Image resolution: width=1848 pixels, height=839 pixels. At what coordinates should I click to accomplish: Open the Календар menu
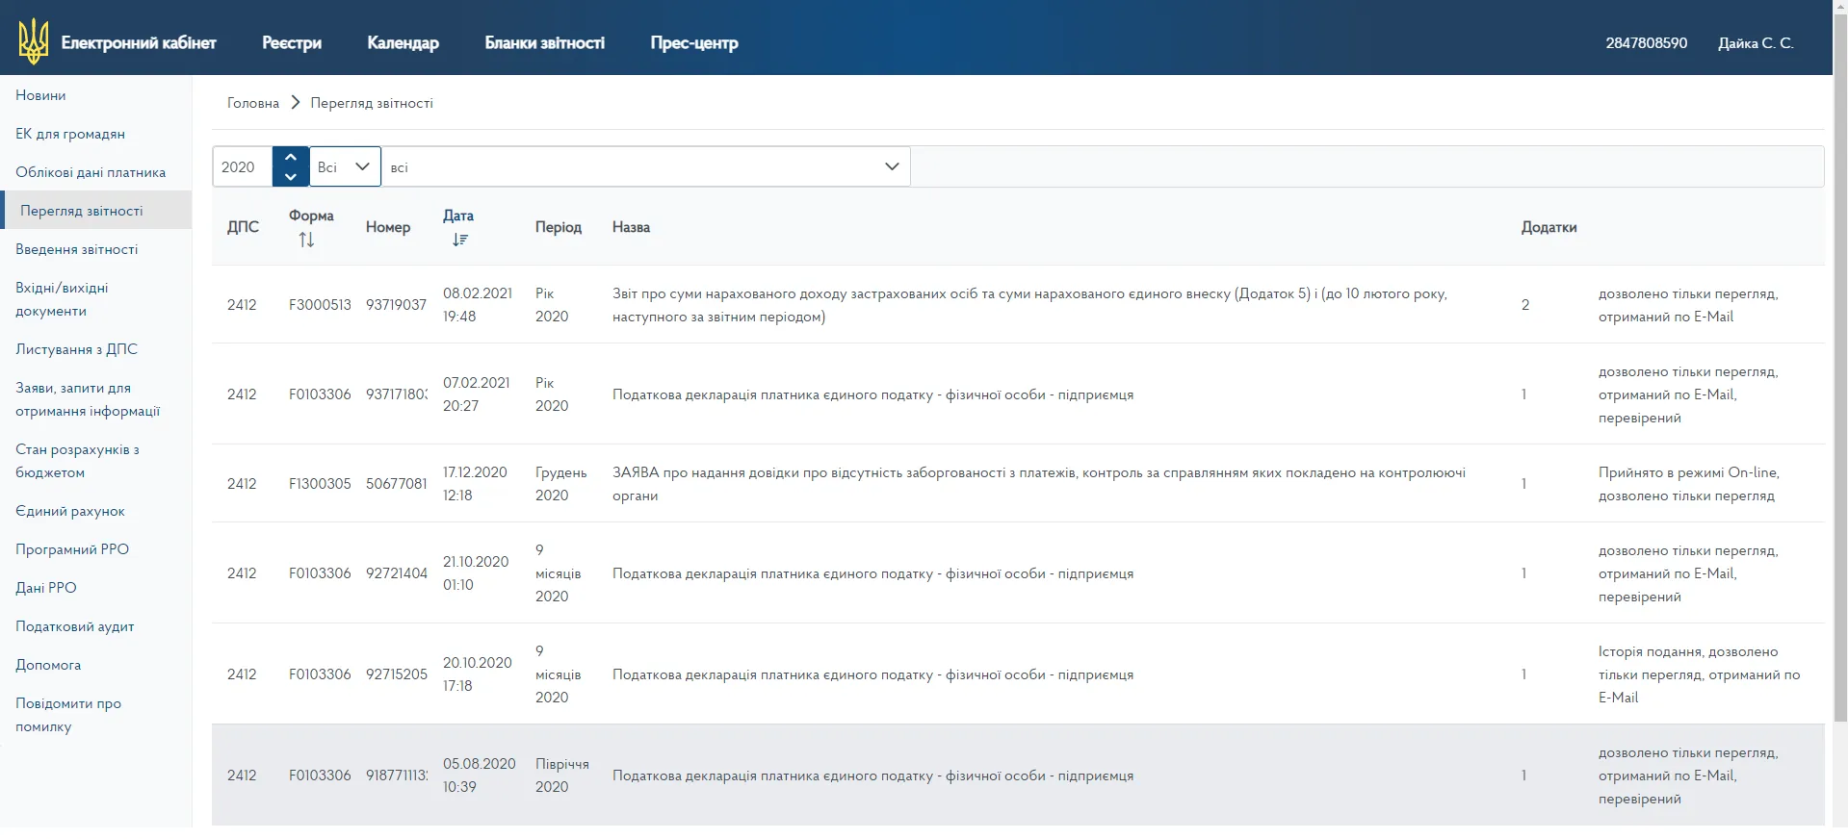click(403, 42)
